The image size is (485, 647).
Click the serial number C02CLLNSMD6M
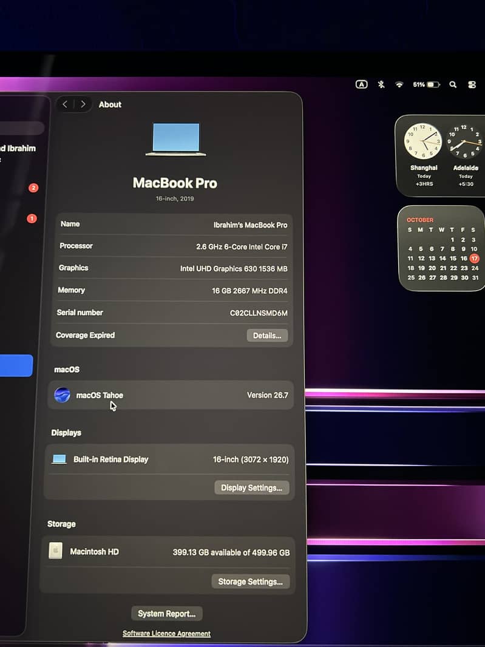[x=259, y=313]
